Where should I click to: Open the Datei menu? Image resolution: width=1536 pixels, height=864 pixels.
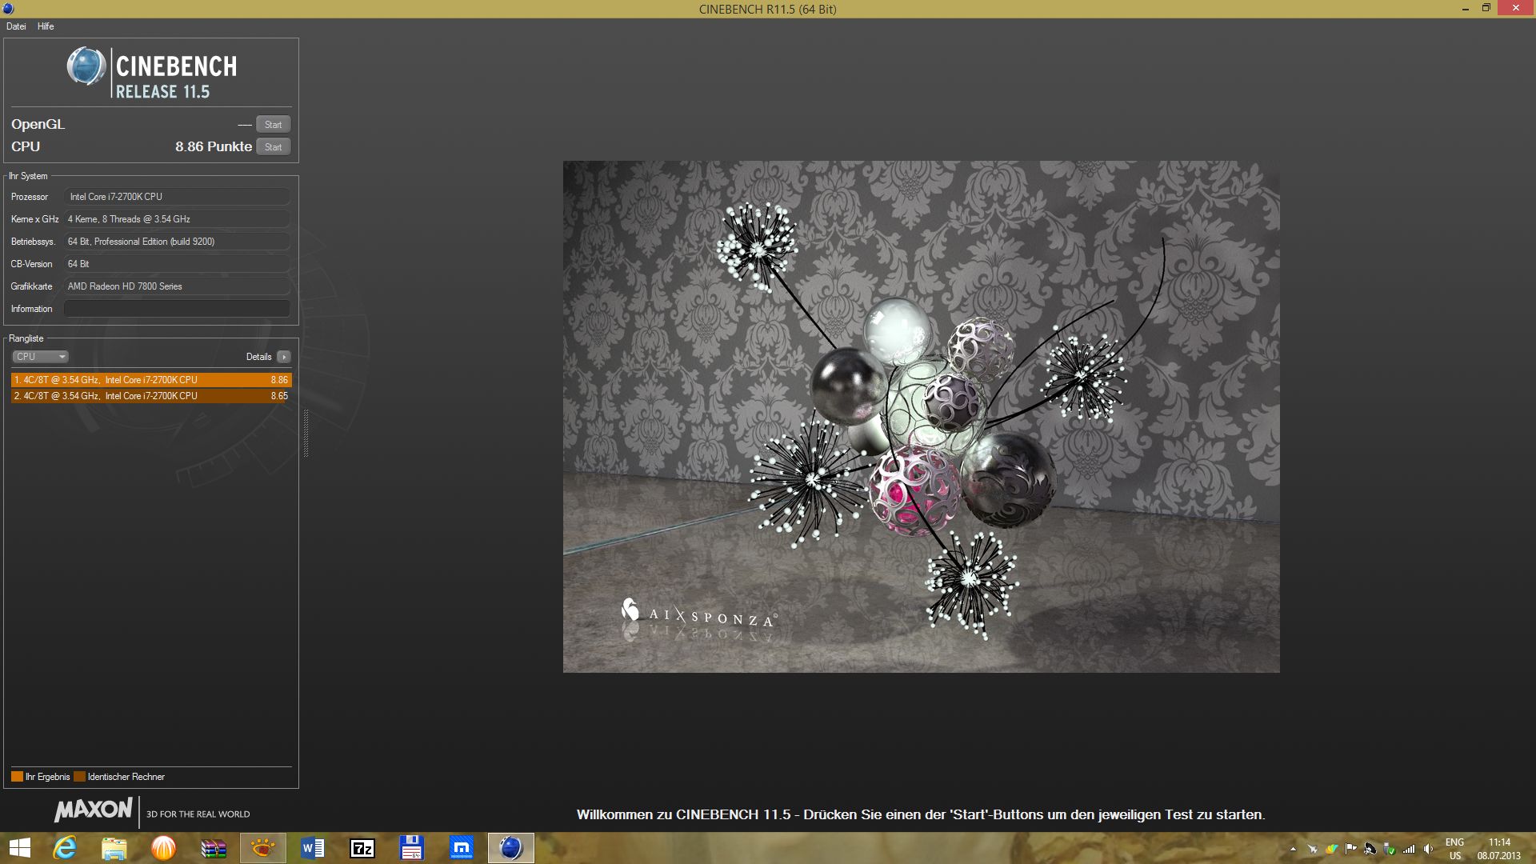click(16, 26)
